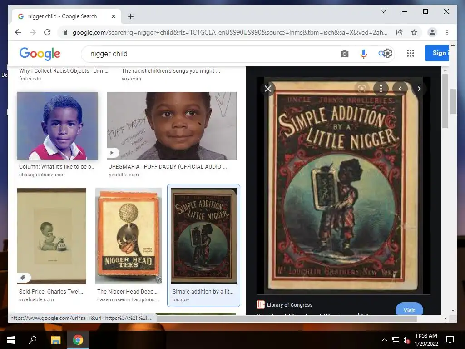465x349 pixels.
Task: Click the horizontal scrollbar right arrow
Action: pyautogui.click(x=445, y=319)
